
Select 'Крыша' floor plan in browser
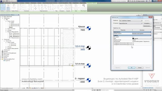tap(11, 27)
